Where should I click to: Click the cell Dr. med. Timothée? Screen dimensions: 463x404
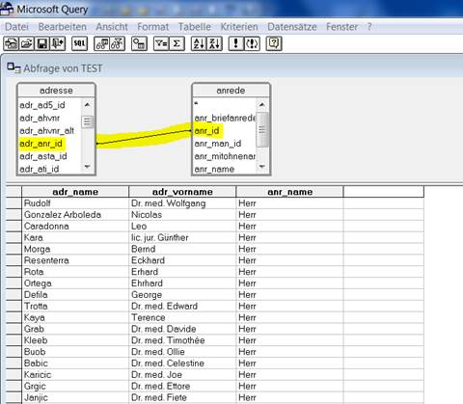click(182, 340)
